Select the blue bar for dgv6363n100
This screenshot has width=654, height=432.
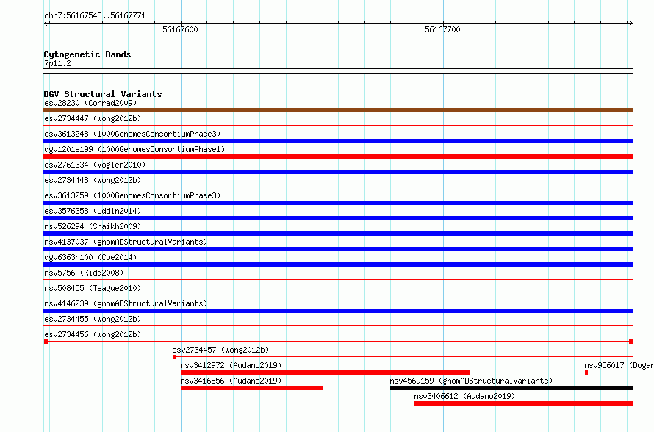tap(338, 264)
